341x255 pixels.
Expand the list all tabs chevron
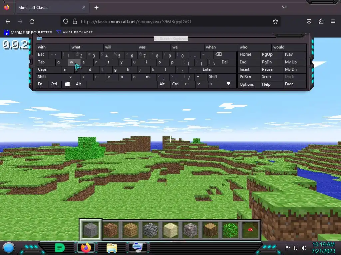point(284,7)
